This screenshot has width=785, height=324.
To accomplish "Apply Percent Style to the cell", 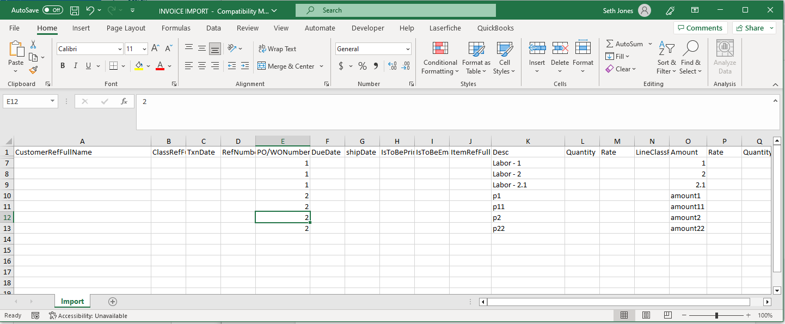I will click(x=362, y=66).
